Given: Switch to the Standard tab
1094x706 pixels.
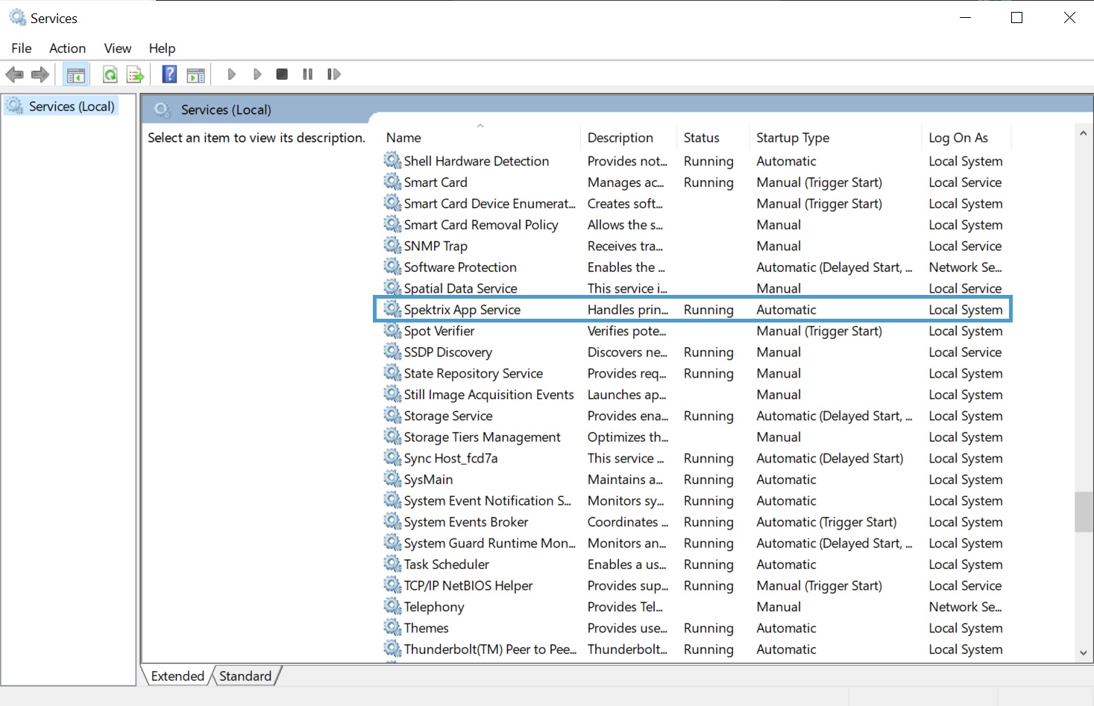Looking at the screenshot, I should 245,676.
